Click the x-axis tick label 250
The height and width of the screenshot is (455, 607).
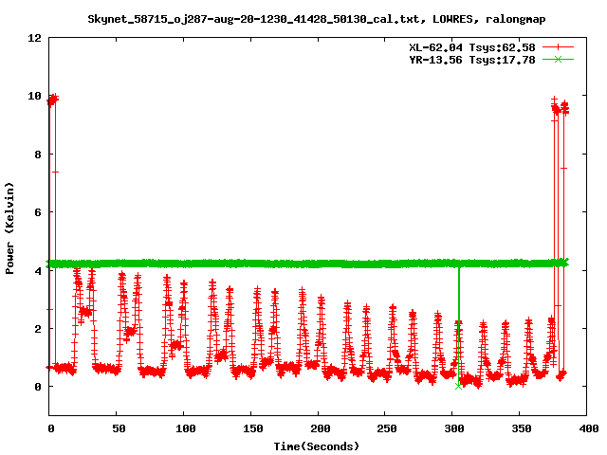point(387,428)
